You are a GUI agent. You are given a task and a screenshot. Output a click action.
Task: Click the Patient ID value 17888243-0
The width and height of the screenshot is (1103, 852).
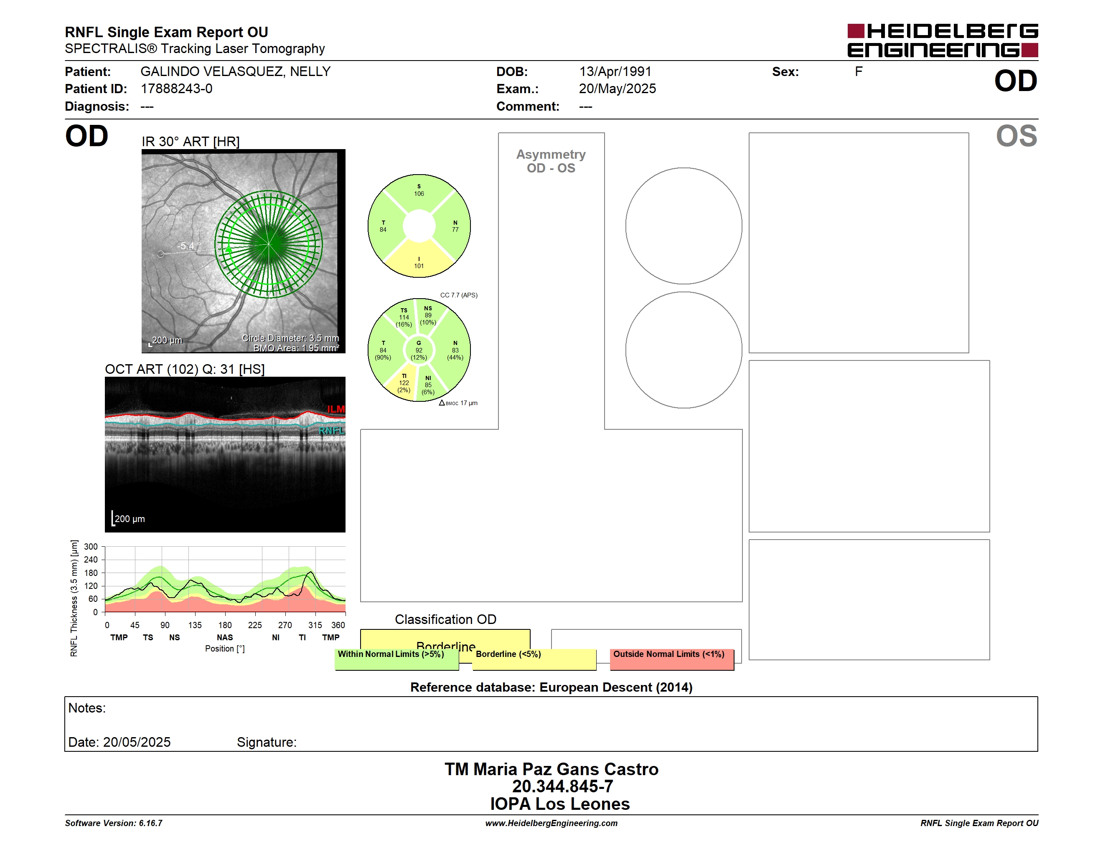(176, 89)
